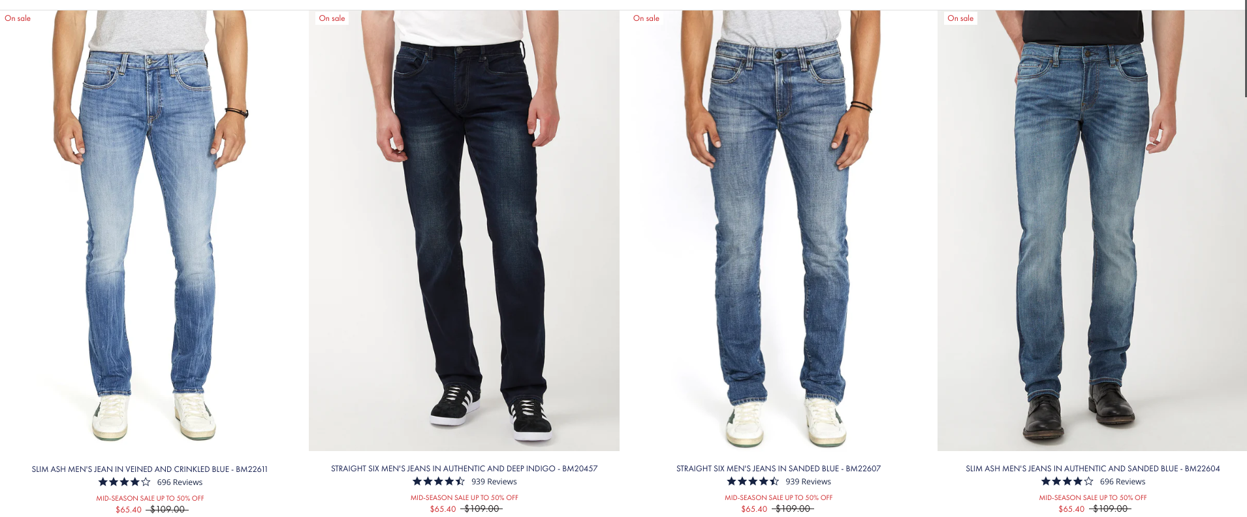The width and height of the screenshot is (1247, 517).
Task: Click the $65.40 sale price under BM20457
Action: tap(443, 509)
